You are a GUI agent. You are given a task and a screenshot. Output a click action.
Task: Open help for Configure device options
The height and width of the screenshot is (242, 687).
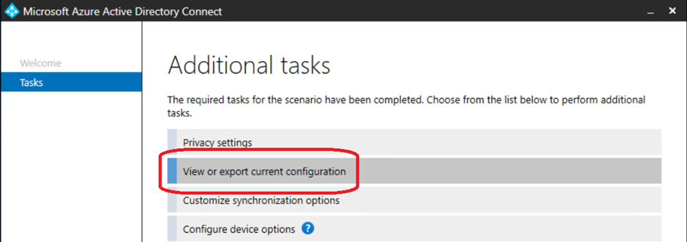(x=309, y=228)
